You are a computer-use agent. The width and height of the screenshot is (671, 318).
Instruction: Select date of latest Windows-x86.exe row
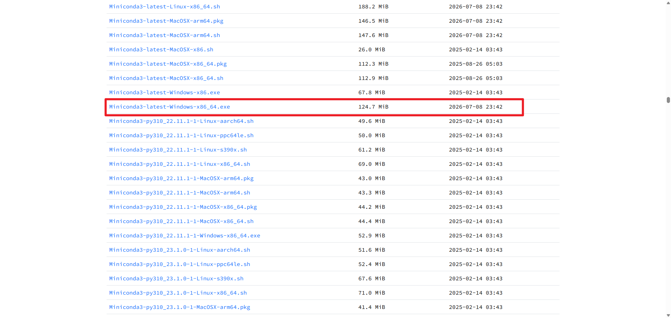(x=476, y=93)
